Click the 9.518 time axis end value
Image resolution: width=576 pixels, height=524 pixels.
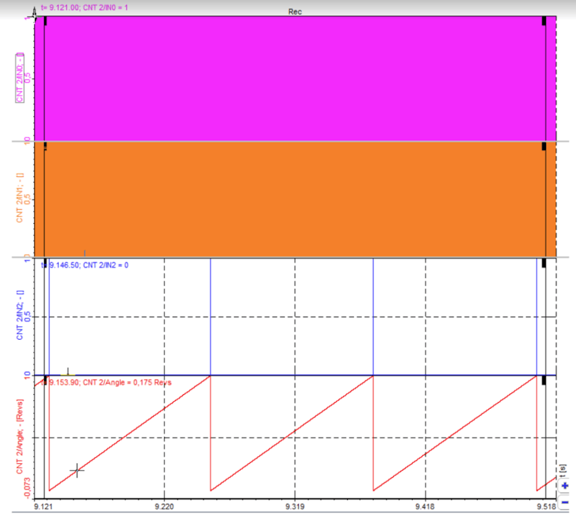tap(547, 507)
